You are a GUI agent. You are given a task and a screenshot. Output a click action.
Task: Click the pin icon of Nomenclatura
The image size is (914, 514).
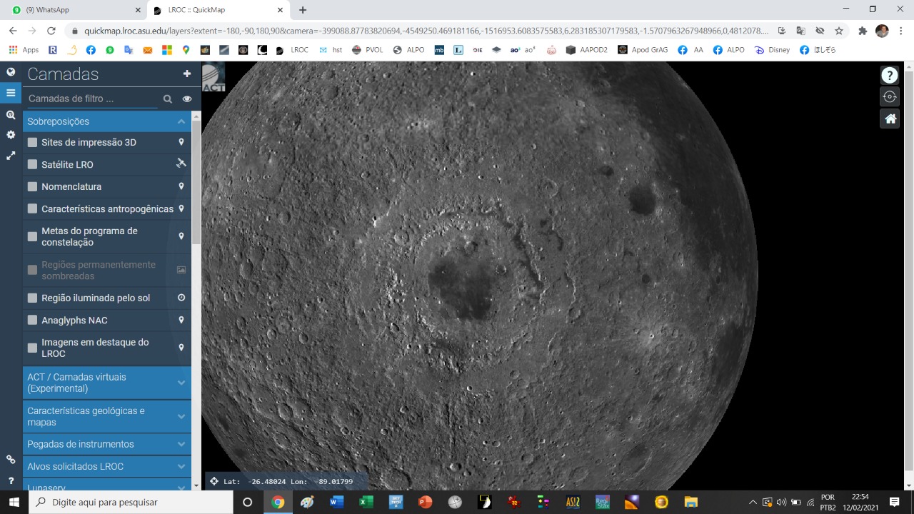181,186
